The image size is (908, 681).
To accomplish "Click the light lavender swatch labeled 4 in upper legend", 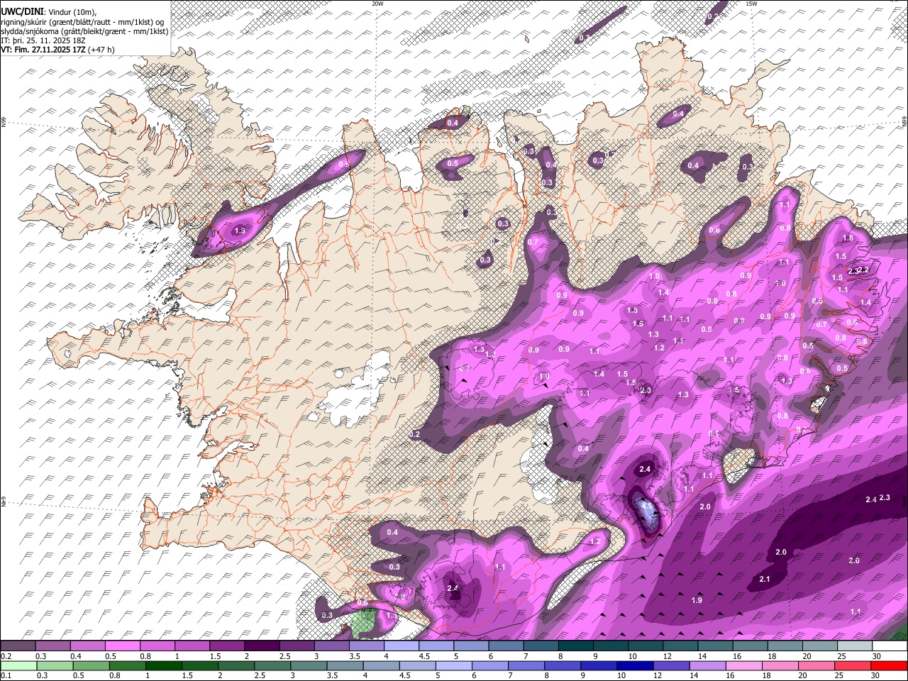I will pos(401,646).
